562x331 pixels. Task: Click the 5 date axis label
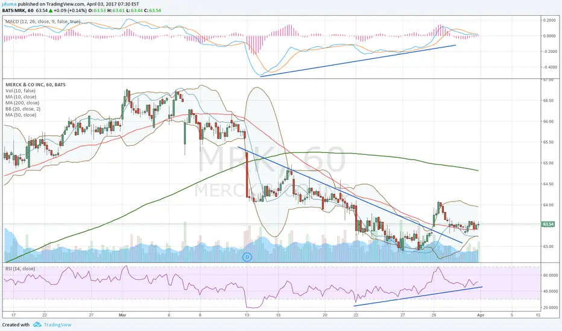[512, 315]
